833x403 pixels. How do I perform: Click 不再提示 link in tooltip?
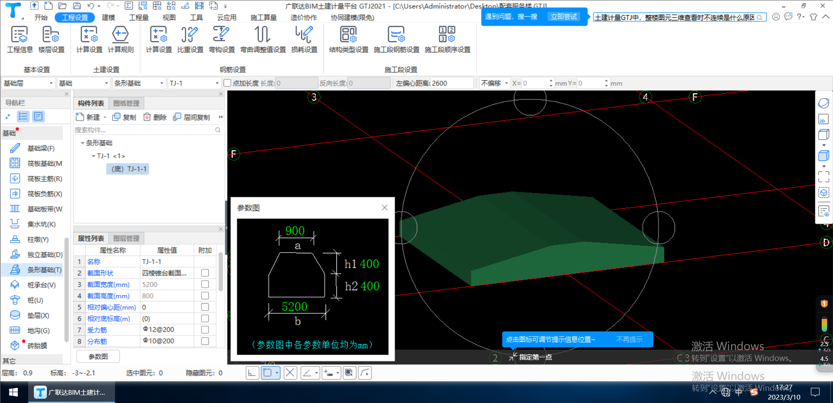629,339
